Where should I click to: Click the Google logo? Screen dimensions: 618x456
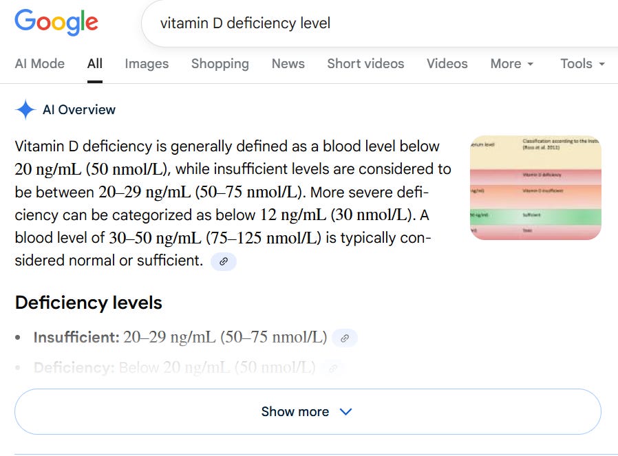(x=56, y=23)
